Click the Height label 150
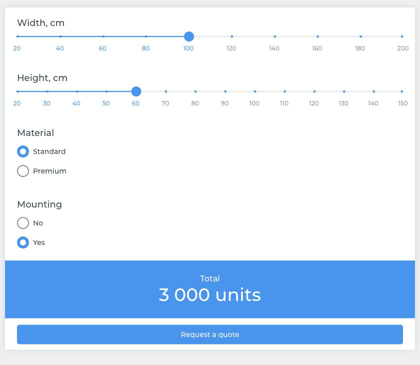 tap(402, 103)
